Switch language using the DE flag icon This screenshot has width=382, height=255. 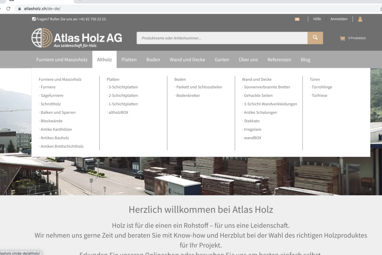pyautogui.click(x=297, y=19)
